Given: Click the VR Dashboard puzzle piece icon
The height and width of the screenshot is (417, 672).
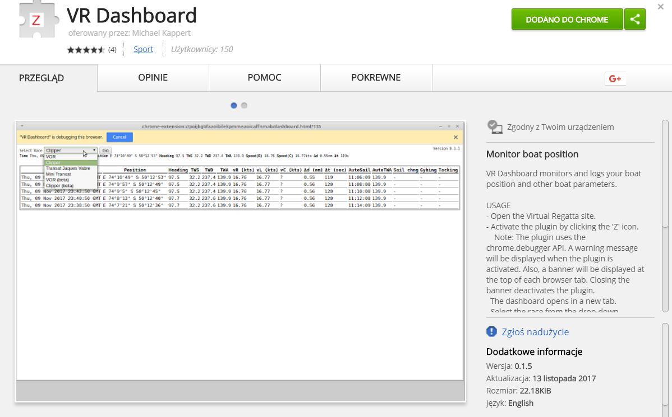Looking at the screenshot, I should coord(38,19).
